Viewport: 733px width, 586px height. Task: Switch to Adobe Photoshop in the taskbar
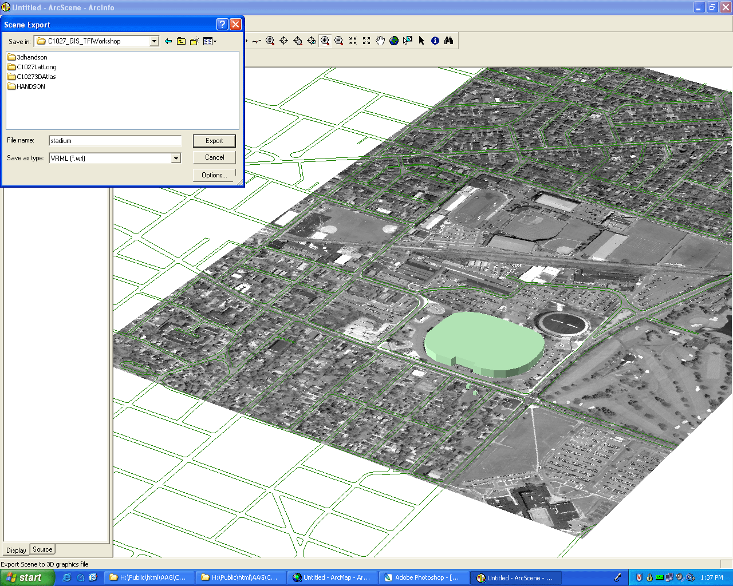pyautogui.click(x=423, y=577)
